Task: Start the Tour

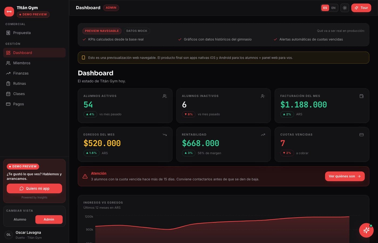Action: click(361, 8)
